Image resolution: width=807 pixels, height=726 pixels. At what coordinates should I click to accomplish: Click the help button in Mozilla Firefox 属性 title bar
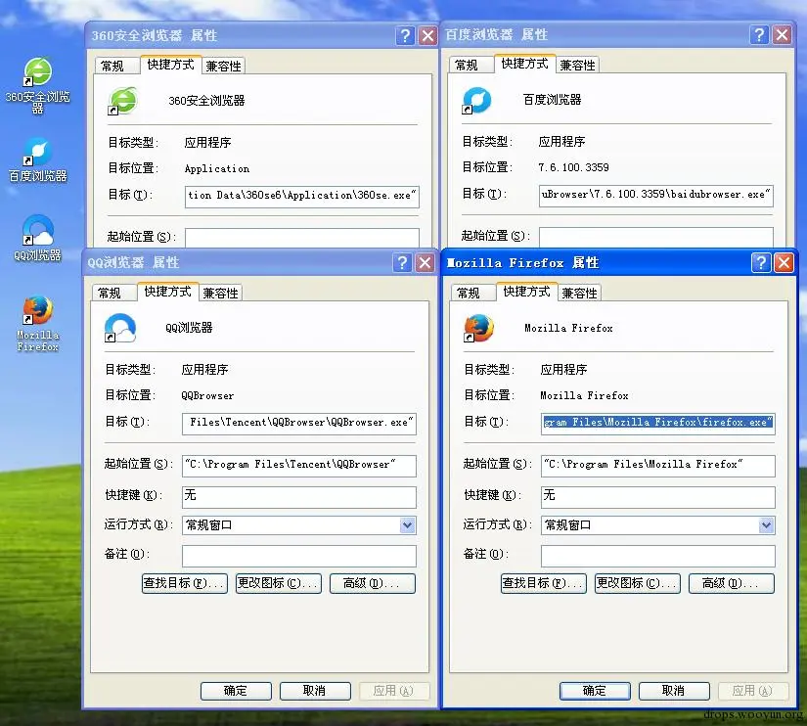(761, 262)
